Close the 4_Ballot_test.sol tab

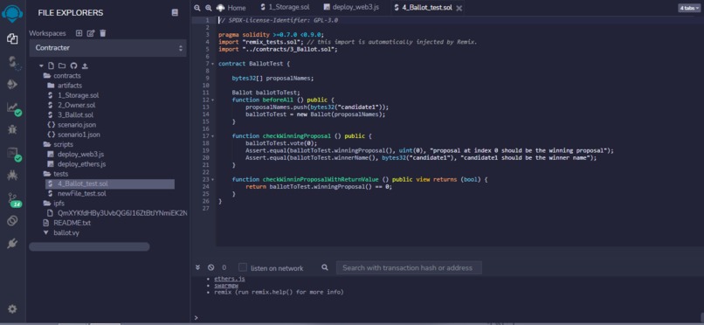[x=459, y=8]
